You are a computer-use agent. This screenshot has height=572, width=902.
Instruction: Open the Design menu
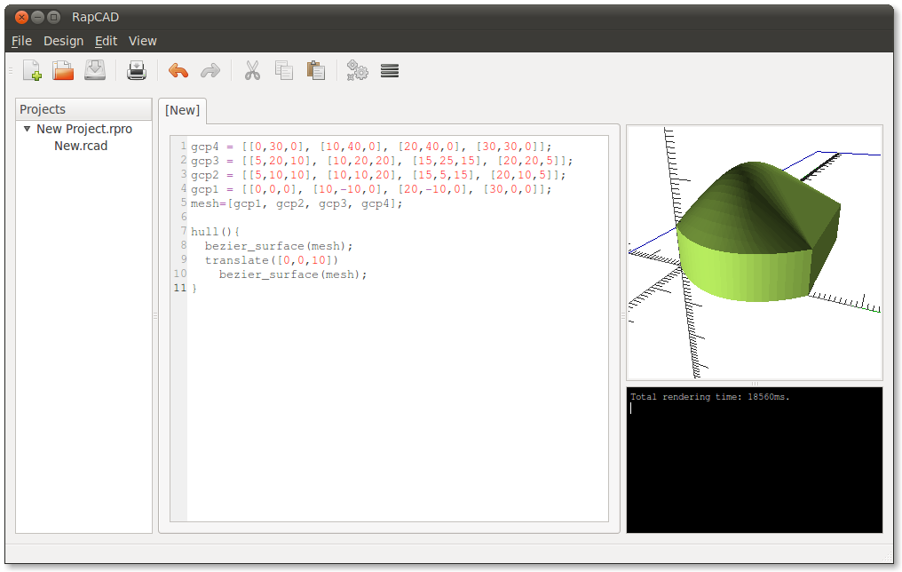pyautogui.click(x=63, y=41)
